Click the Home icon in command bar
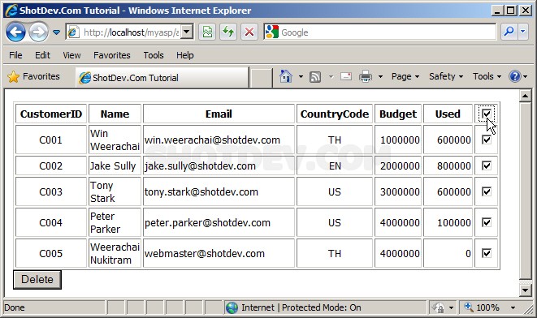This screenshot has height=318, width=537. 286,76
